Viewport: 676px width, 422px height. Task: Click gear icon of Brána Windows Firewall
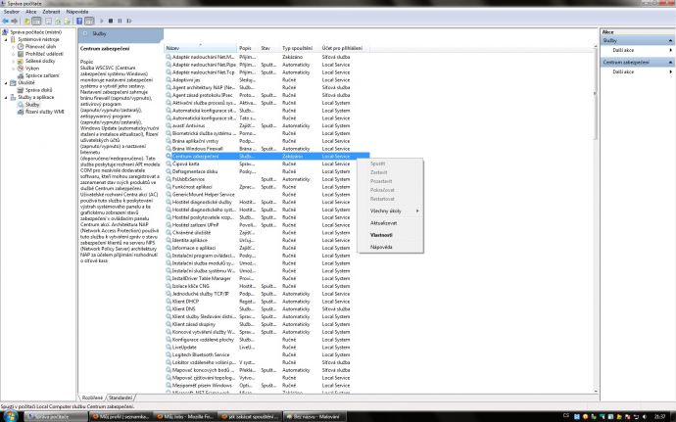click(169, 148)
